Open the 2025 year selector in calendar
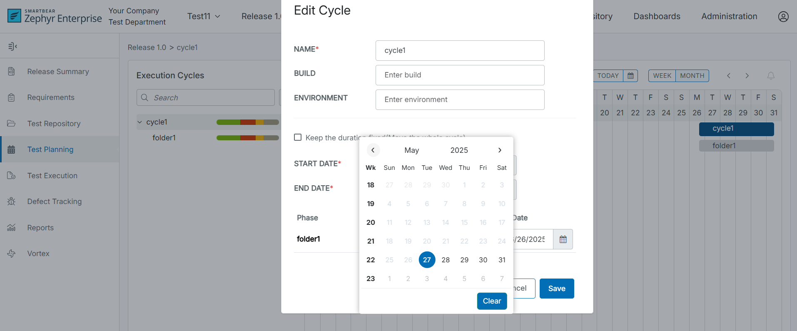The height and width of the screenshot is (331, 797). 459,150
